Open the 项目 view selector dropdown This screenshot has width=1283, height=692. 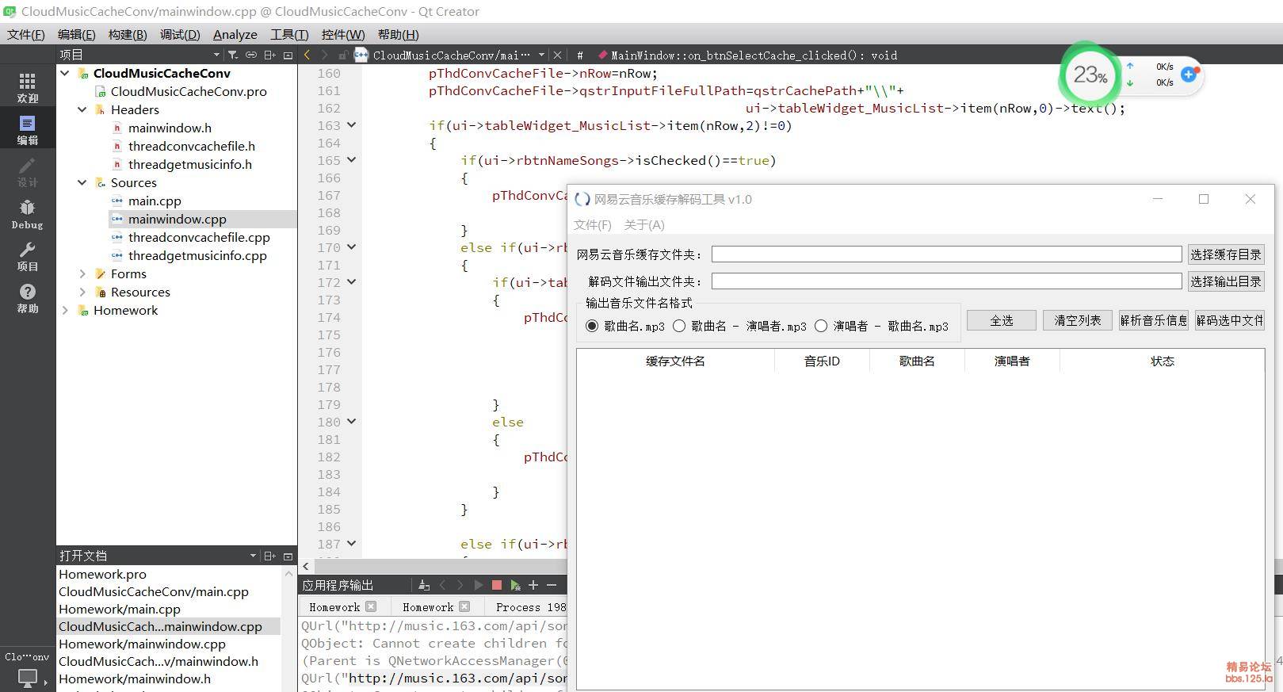coord(216,55)
